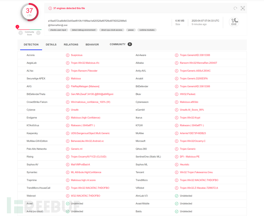Screen dimensions: 264x216
Task: Click warning icon beside Symantec ML.Attribute.HighConfidence
Action: (x=67, y=172)
